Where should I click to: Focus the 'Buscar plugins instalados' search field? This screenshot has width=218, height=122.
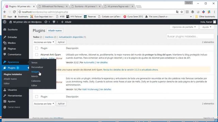coord(190,36)
